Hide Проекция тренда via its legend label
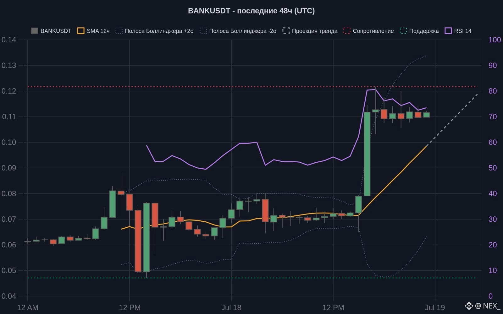The width and height of the screenshot is (503, 314). (315, 31)
